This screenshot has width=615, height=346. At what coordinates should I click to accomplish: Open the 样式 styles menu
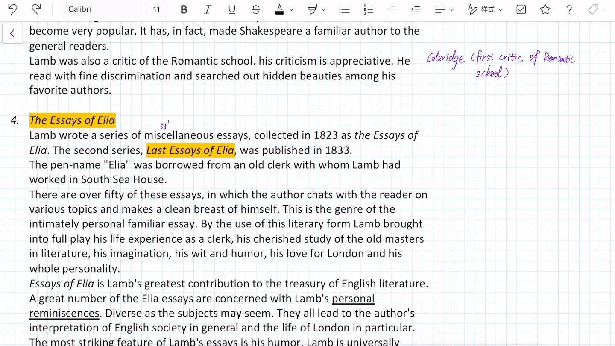pyautogui.click(x=481, y=9)
